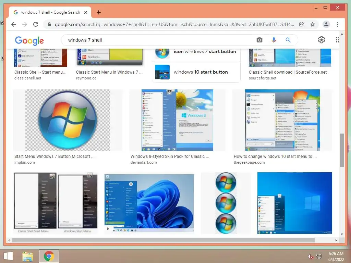The width and height of the screenshot is (351, 263).
Task: Open Google apps grid
Action: 337,40
